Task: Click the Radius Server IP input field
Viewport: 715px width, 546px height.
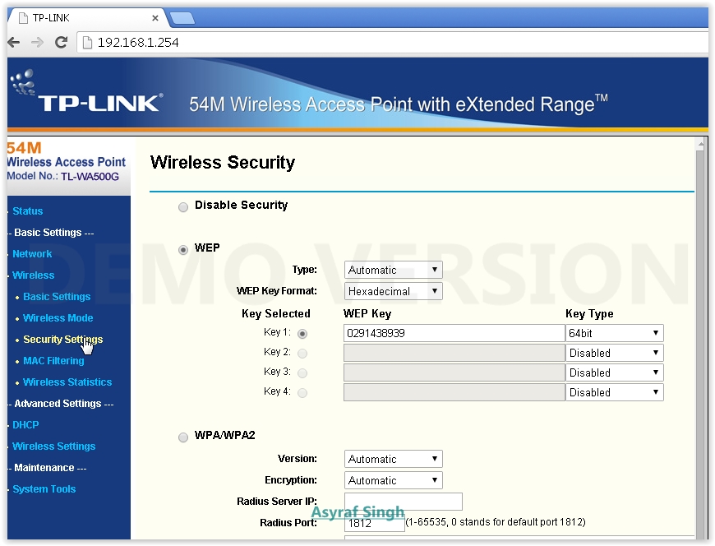Action: [403, 501]
